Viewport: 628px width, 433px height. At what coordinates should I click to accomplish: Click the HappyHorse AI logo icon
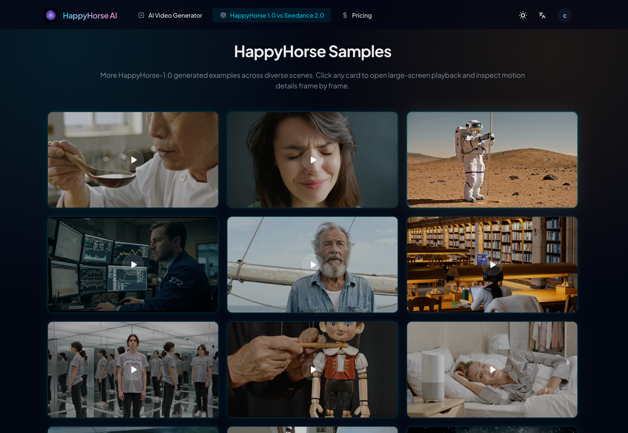pyautogui.click(x=50, y=15)
